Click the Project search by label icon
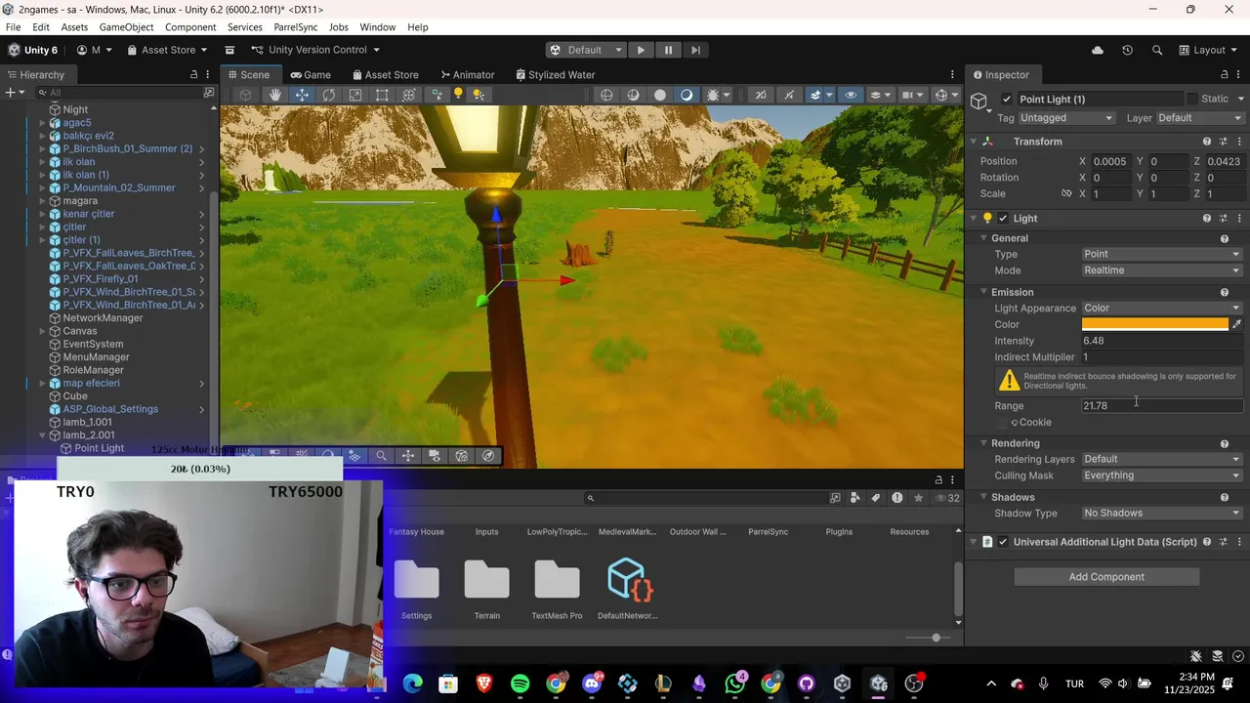 [875, 498]
